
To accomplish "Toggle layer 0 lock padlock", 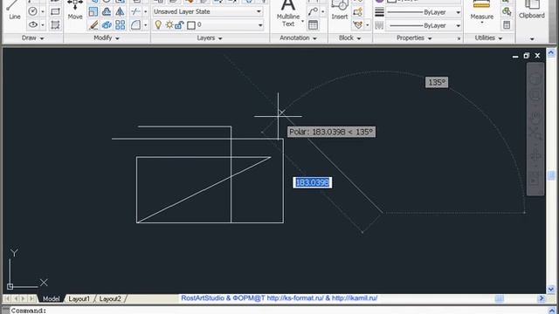I will click(x=179, y=25).
